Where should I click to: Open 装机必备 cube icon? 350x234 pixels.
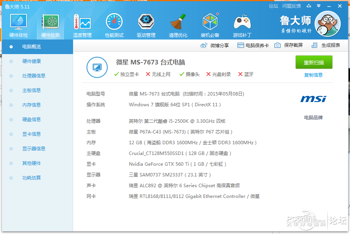pos(210,22)
